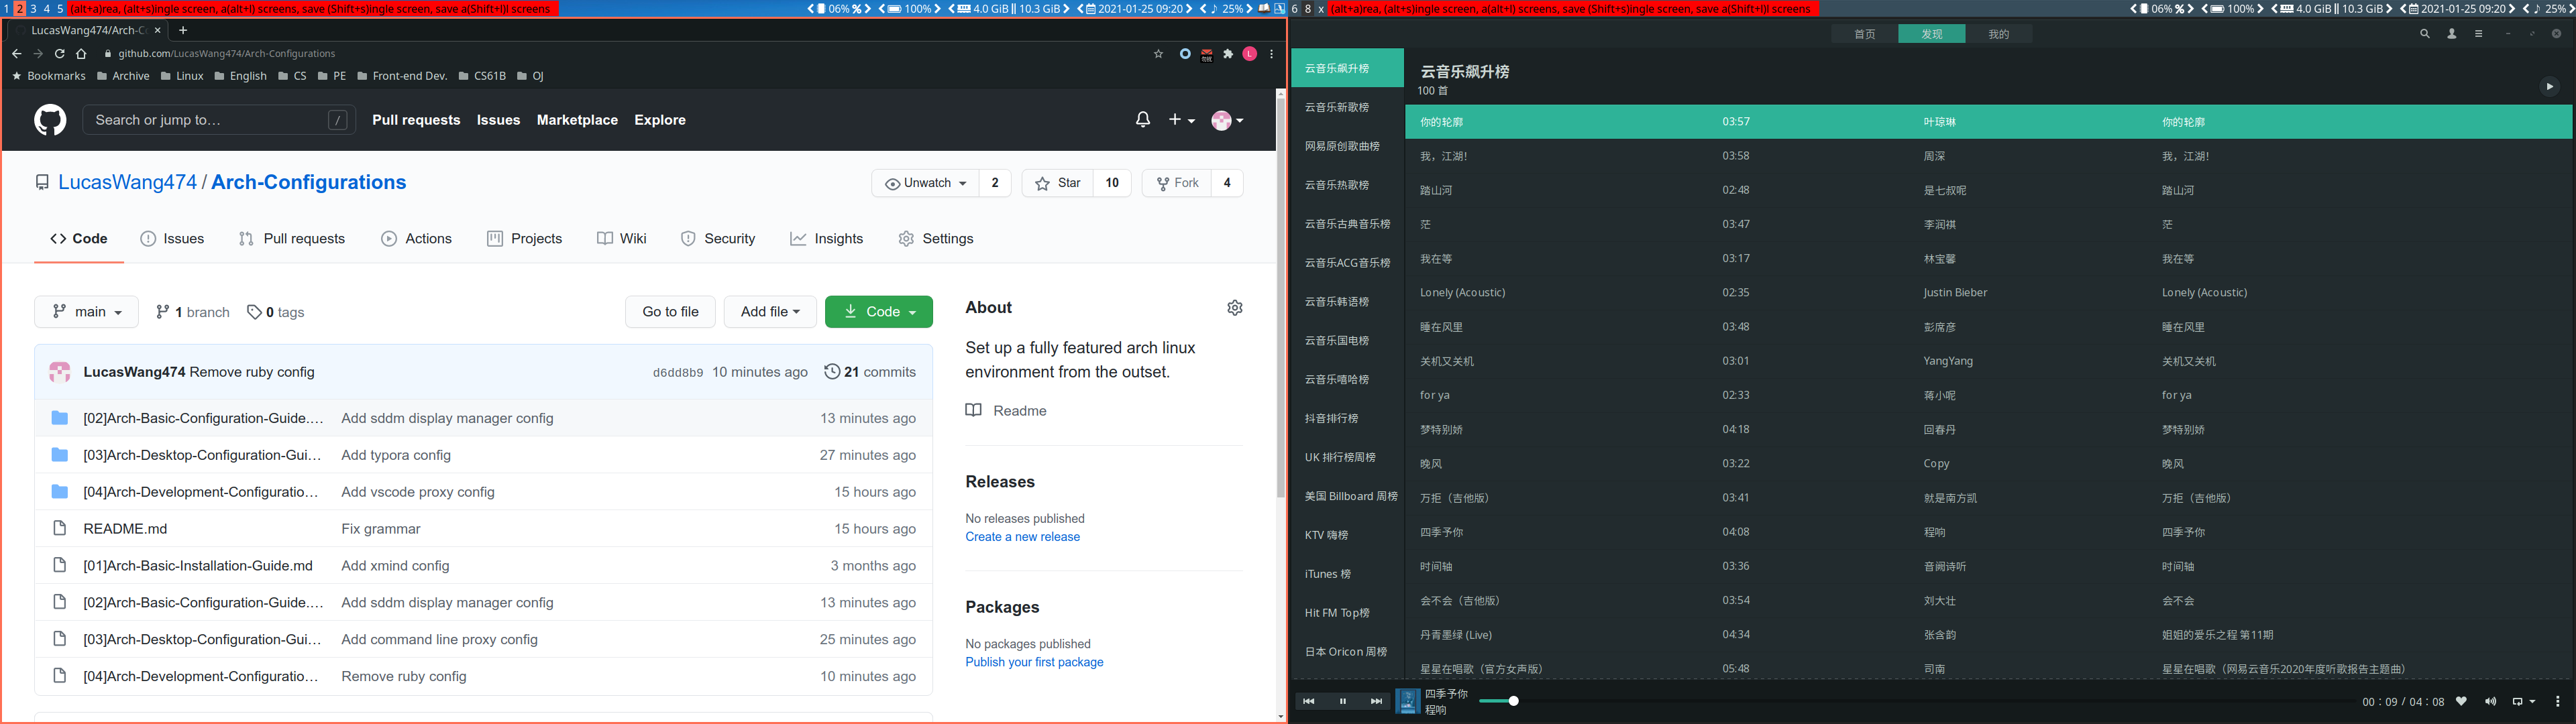
Task: Switch to the 我的 tab
Action: tap(1998, 34)
